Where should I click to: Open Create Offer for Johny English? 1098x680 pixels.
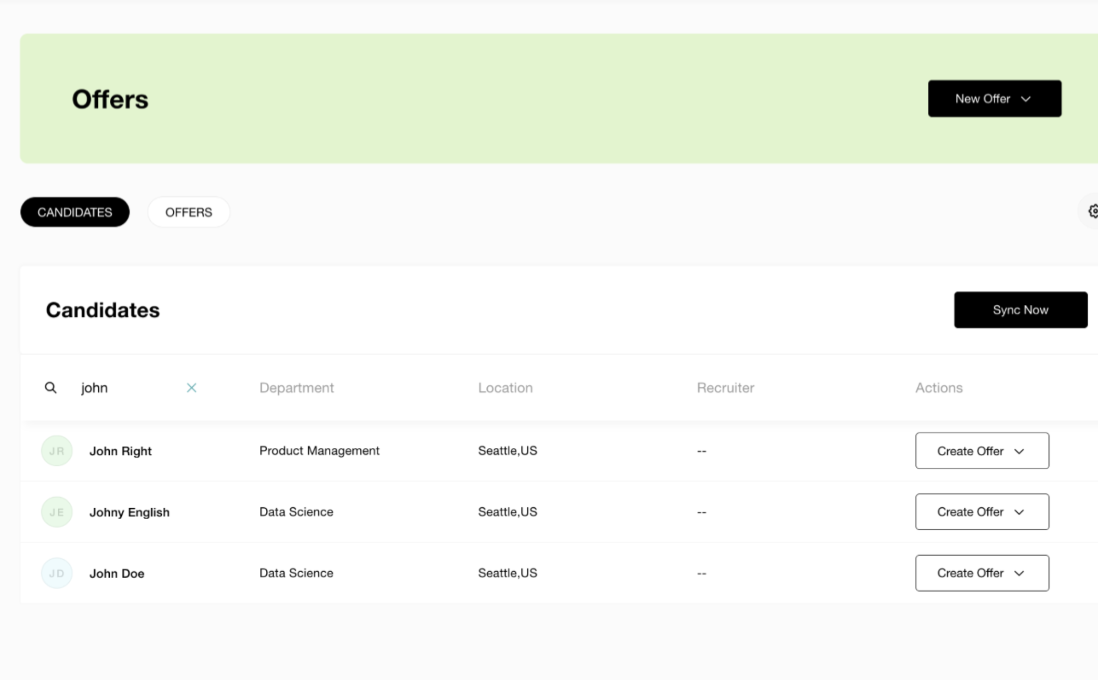coord(982,512)
